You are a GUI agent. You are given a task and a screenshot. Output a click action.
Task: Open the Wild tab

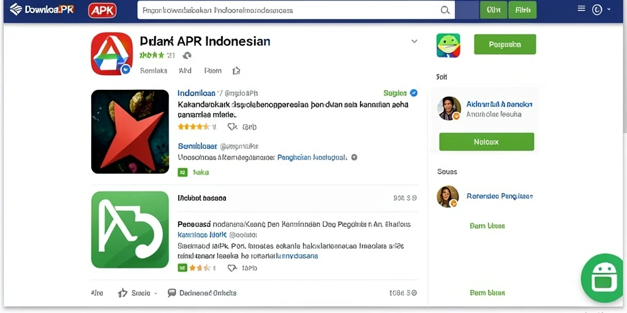tap(185, 71)
